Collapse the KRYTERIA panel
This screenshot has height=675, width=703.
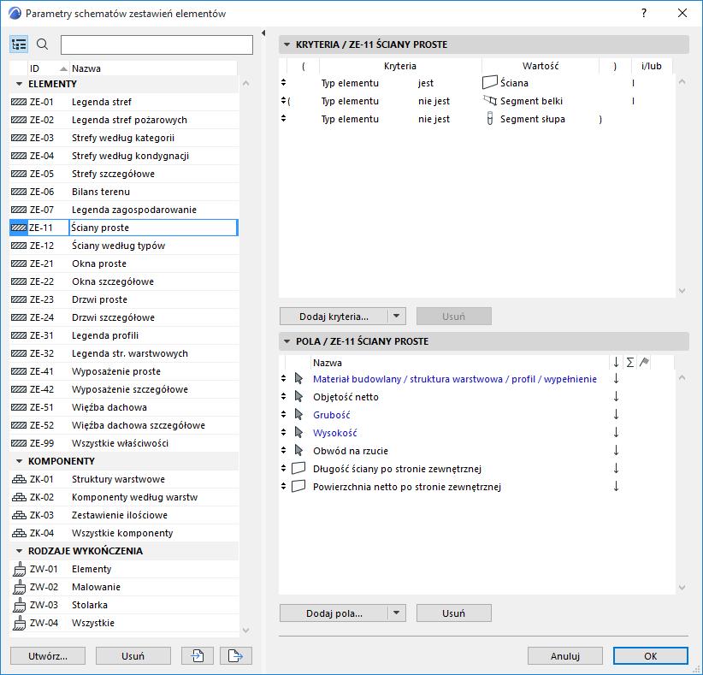pos(287,44)
